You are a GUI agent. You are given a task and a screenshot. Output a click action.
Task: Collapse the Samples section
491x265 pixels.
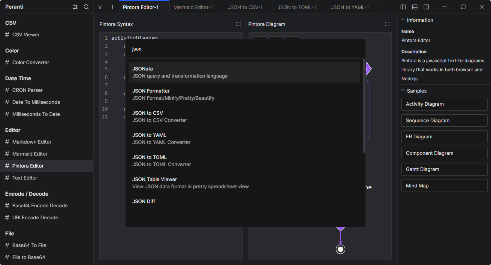click(x=413, y=91)
